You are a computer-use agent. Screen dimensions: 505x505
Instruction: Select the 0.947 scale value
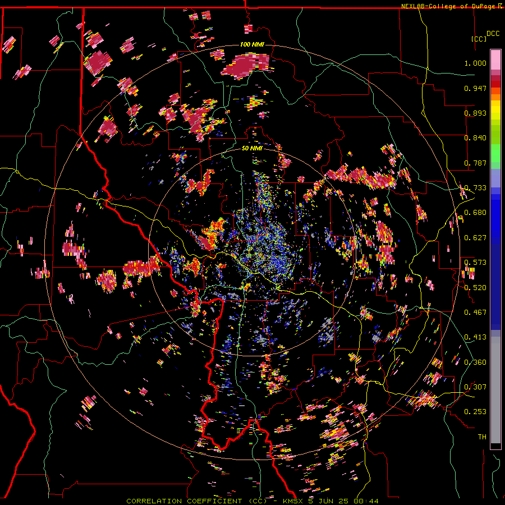coord(475,88)
